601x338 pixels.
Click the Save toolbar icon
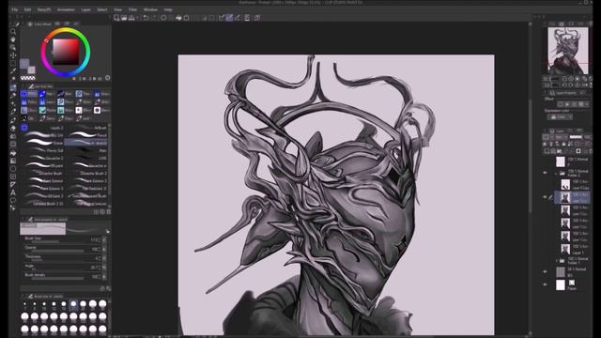coord(131,18)
